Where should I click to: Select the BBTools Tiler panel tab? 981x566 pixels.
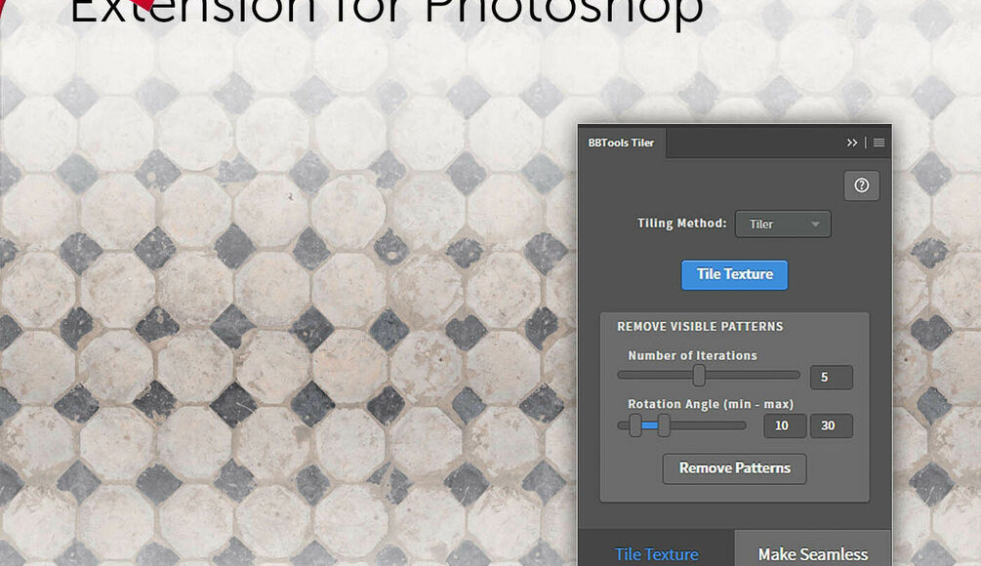pyautogui.click(x=621, y=142)
